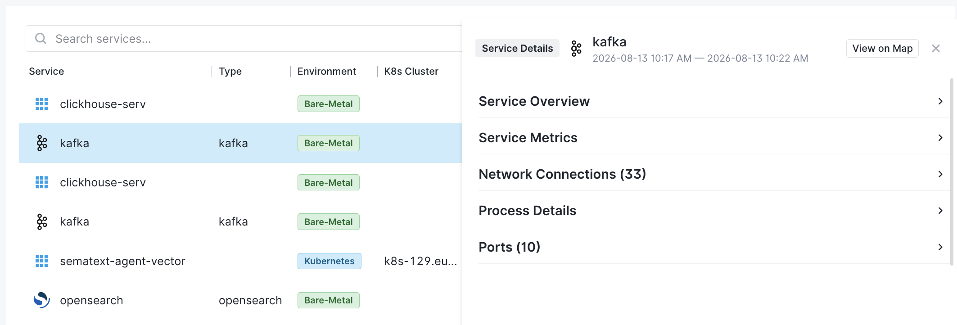Click the Kubernetes environment badge
Viewport: 957px width, 325px height.
pyautogui.click(x=329, y=261)
